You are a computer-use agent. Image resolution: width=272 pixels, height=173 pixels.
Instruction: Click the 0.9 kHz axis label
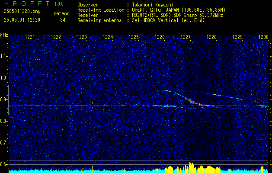coord(3,99)
